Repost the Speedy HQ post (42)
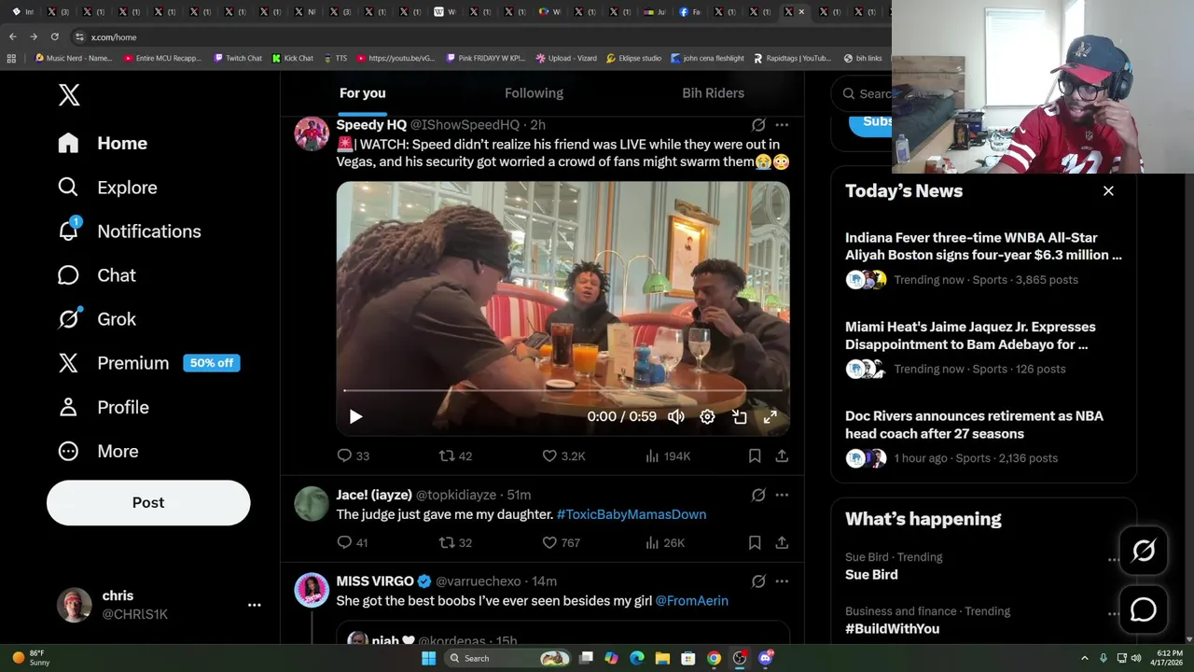Image resolution: width=1194 pixels, height=672 pixels. click(455, 455)
